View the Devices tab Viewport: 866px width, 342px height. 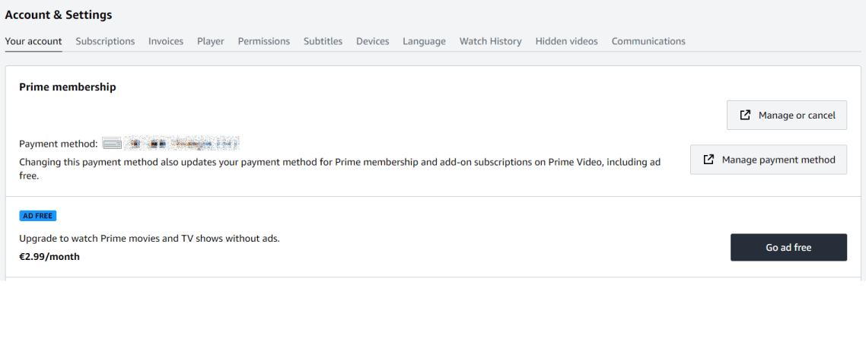[x=372, y=42]
